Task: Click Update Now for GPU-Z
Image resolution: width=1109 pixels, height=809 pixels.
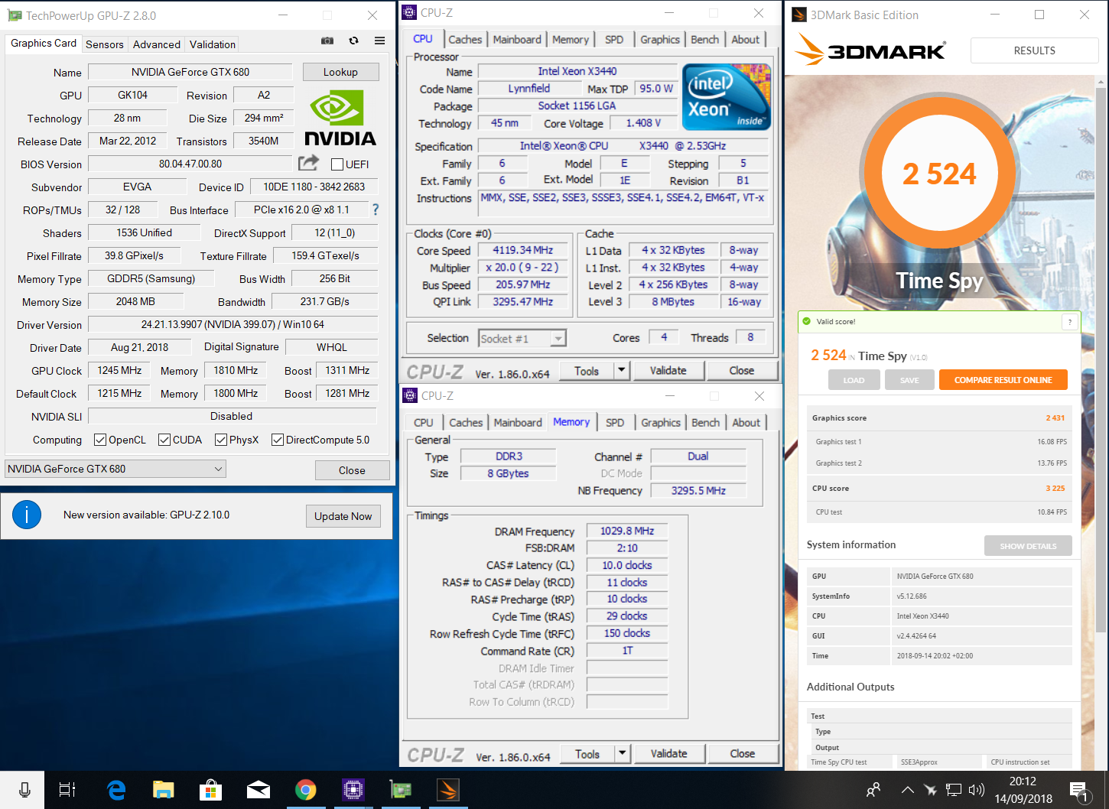Action: click(x=343, y=516)
